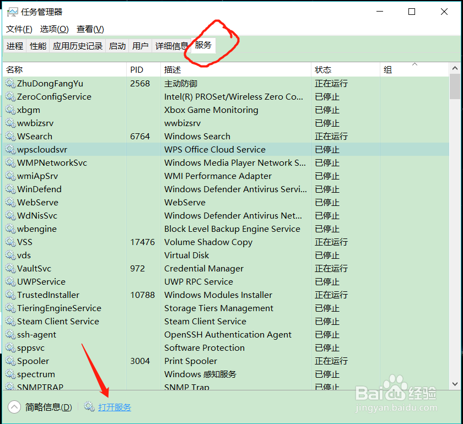This screenshot has height=424, width=463.
Task: Click the 打开服务 link
Action: pyautogui.click(x=115, y=407)
